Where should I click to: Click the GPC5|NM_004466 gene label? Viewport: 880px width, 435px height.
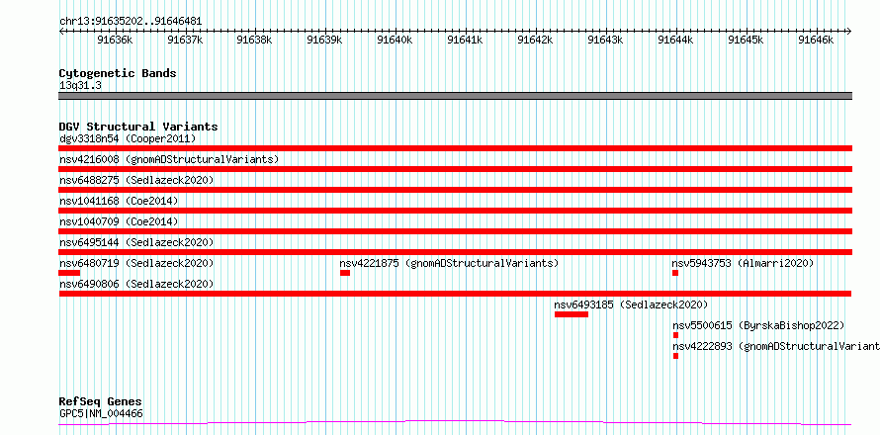pos(101,413)
